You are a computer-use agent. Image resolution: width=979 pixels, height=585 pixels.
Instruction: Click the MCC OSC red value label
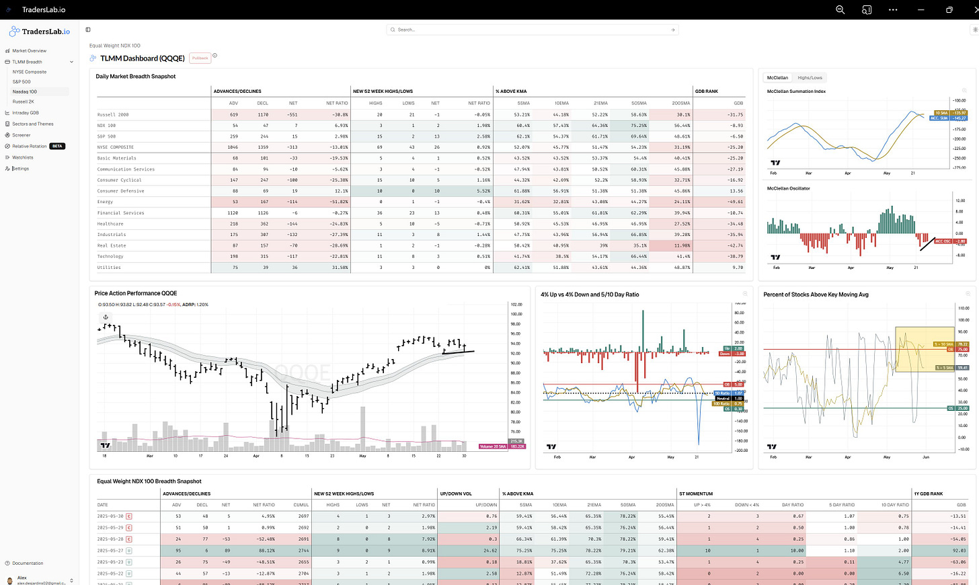pos(944,241)
